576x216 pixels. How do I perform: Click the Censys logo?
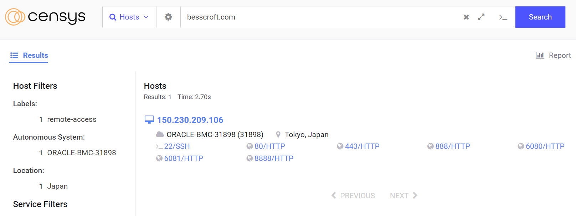(x=45, y=17)
